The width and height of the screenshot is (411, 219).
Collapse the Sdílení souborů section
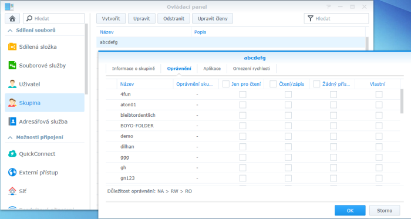(x=10, y=31)
